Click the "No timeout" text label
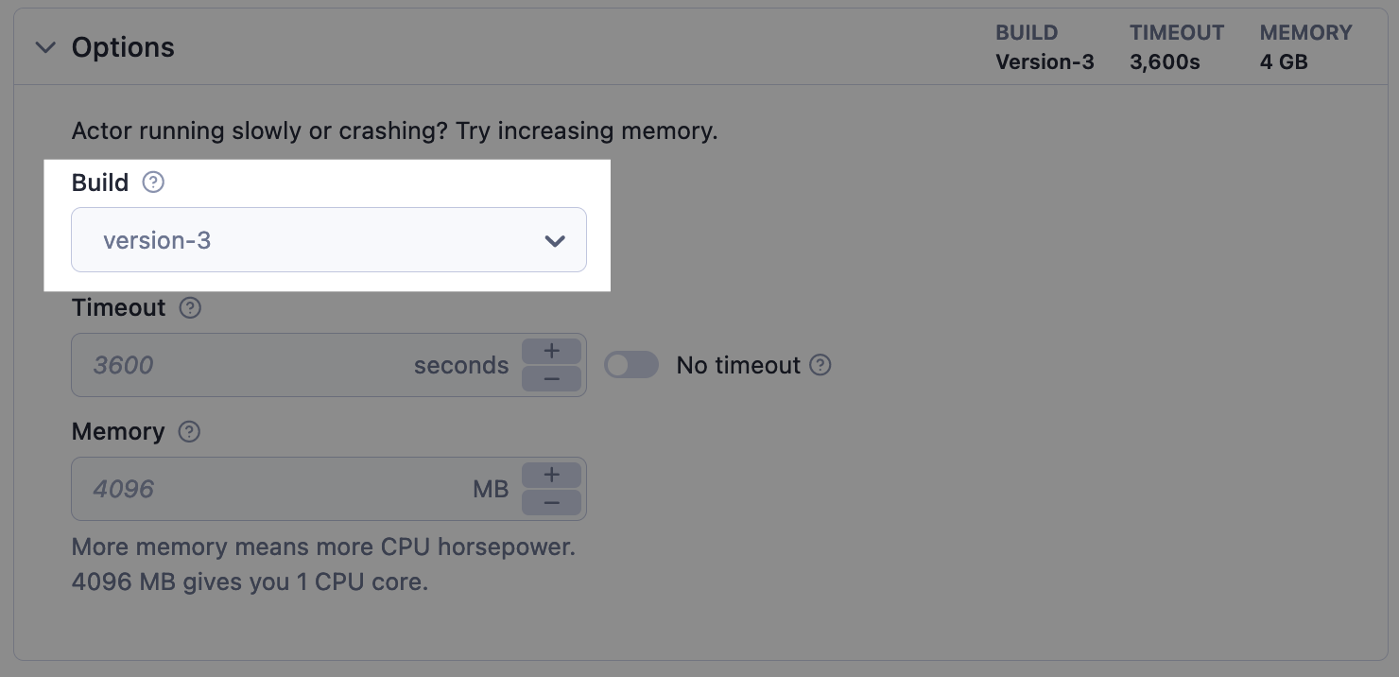1399x677 pixels. pos(738,365)
